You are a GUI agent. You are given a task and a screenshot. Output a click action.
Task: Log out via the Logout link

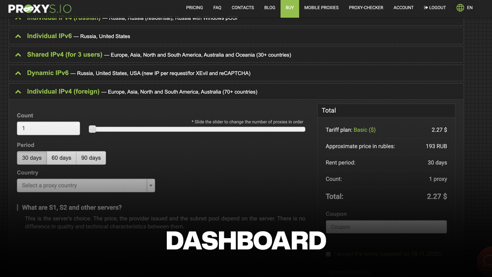[435, 7]
